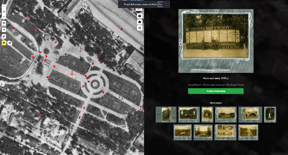Screen dimensions: 288x155
Task: Click the Esc key in fullscreen notice
Action: pos(160,4)
